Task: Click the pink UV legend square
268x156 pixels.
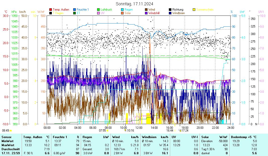Action: click(98, 13)
